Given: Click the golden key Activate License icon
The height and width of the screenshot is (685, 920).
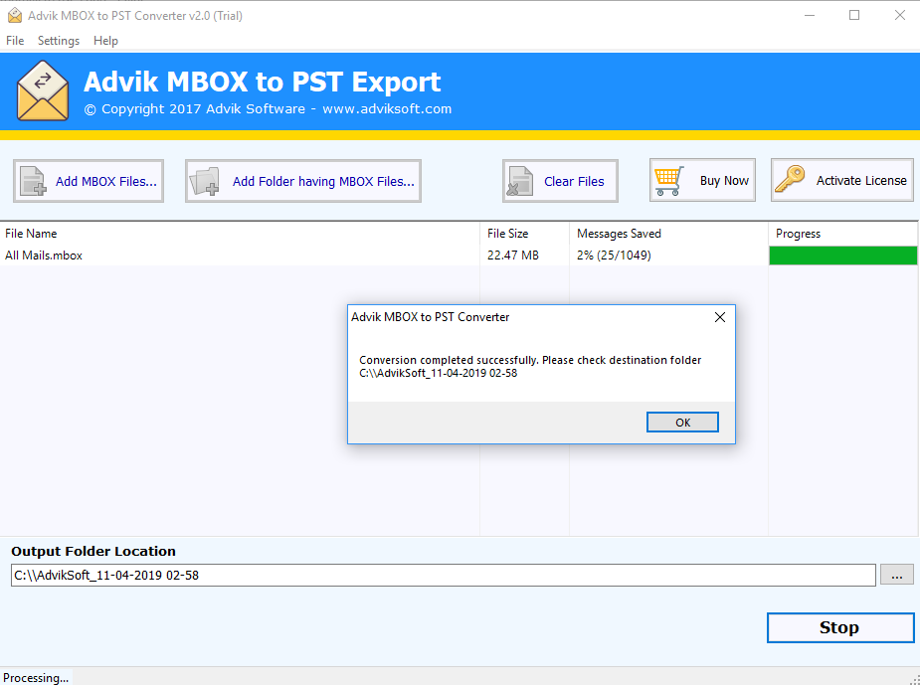Looking at the screenshot, I should click(x=790, y=180).
